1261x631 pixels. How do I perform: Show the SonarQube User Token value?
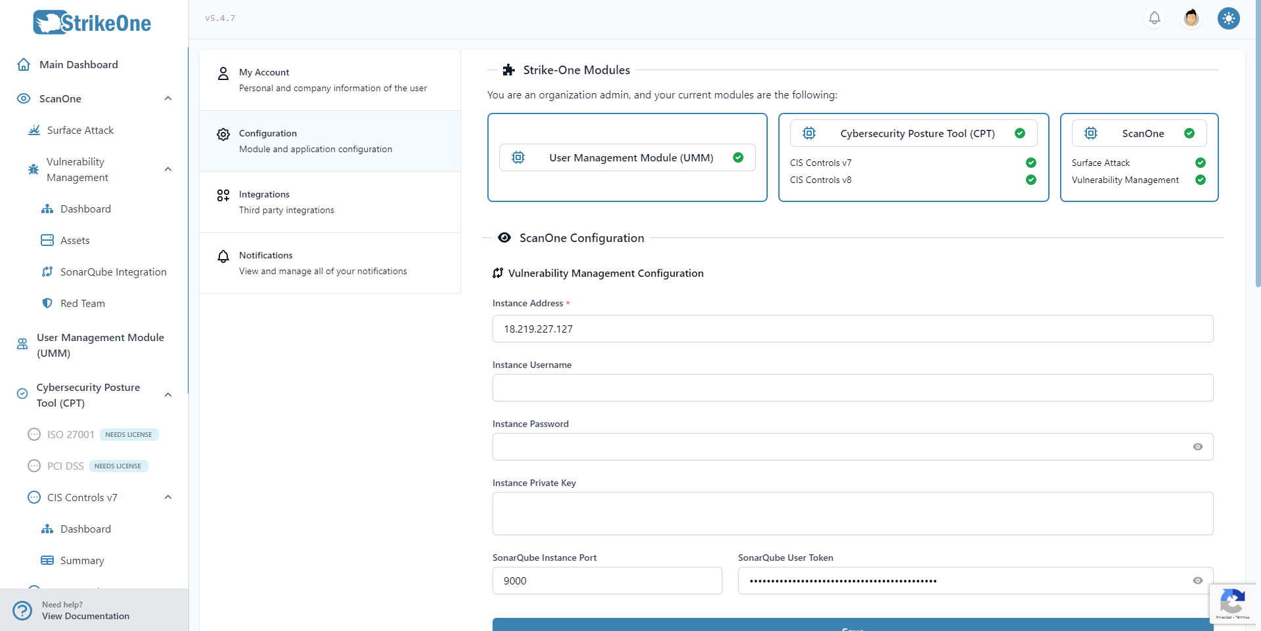click(1198, 580)
